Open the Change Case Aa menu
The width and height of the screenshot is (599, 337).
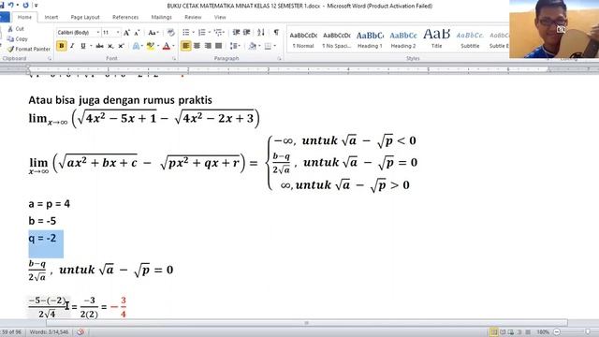pyautogui.click(x=153, y=33)
